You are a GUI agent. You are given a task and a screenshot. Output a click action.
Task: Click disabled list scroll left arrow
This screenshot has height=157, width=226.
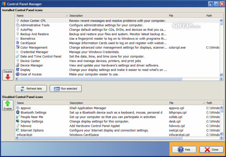click(x=17, y=138)
